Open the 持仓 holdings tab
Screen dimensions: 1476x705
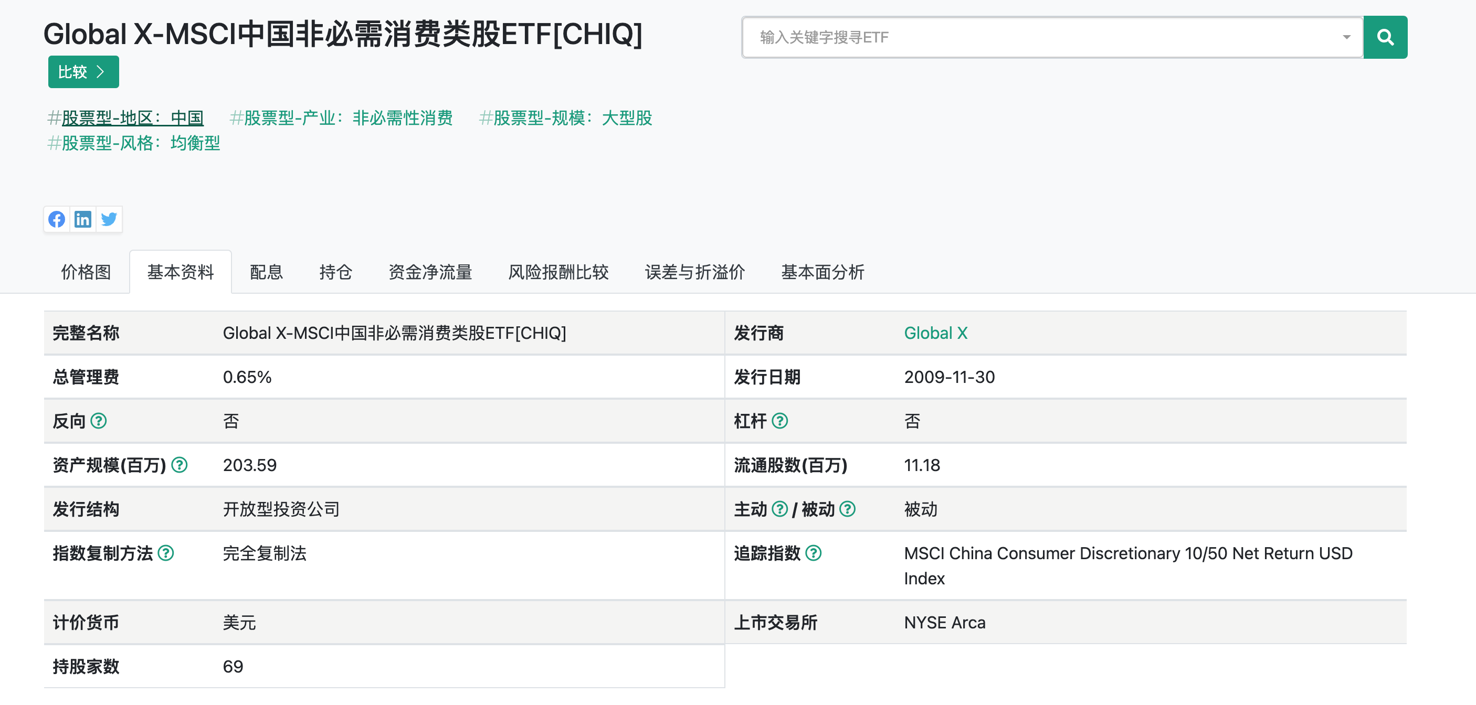coord(335,272)
